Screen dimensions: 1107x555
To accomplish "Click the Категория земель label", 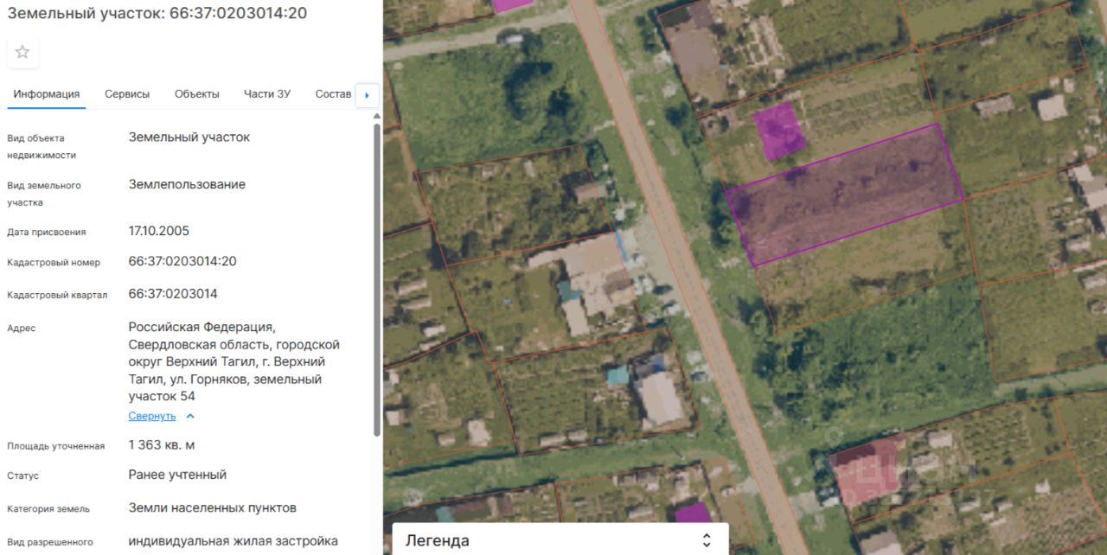I will click(48, 508).
